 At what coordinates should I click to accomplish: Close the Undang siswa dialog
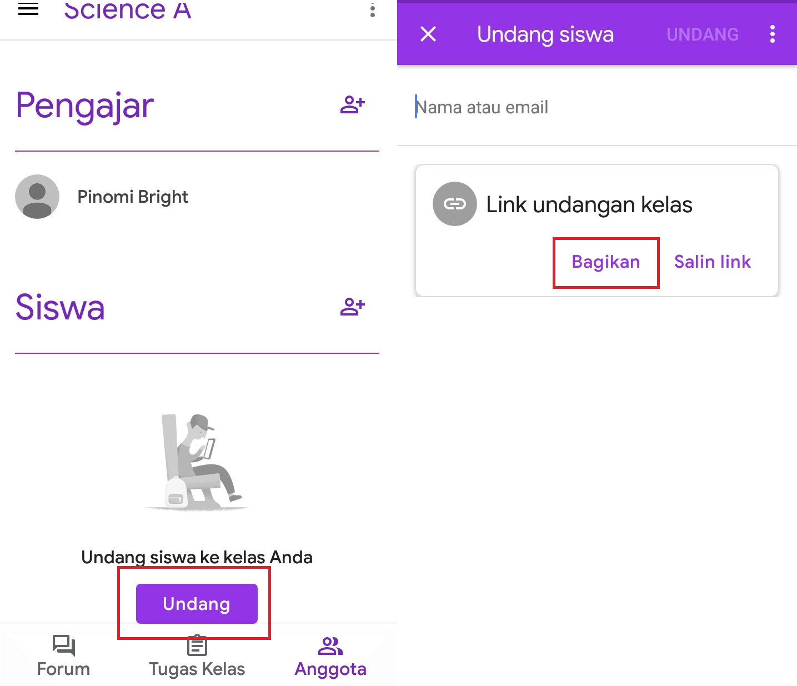(x=428, y=34)
